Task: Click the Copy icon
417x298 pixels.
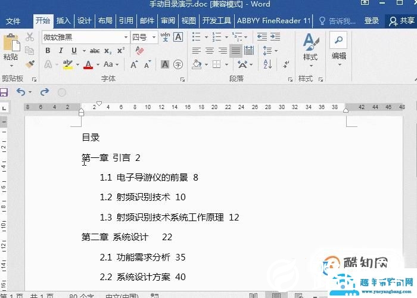Action: coord(29,50)
